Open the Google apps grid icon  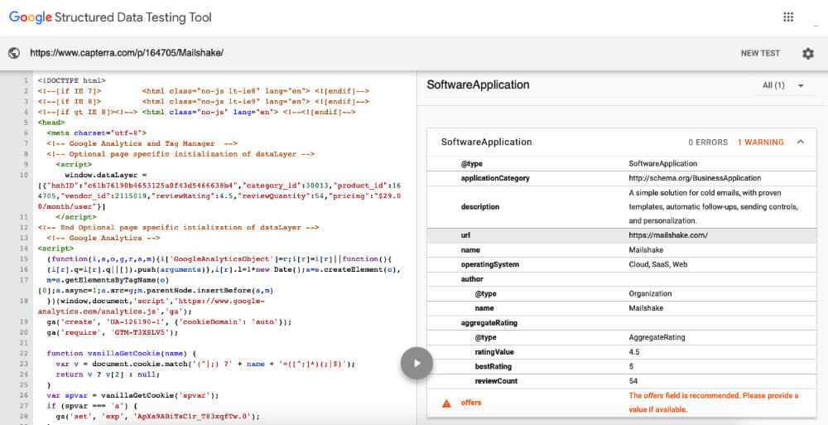click(788, 17)
